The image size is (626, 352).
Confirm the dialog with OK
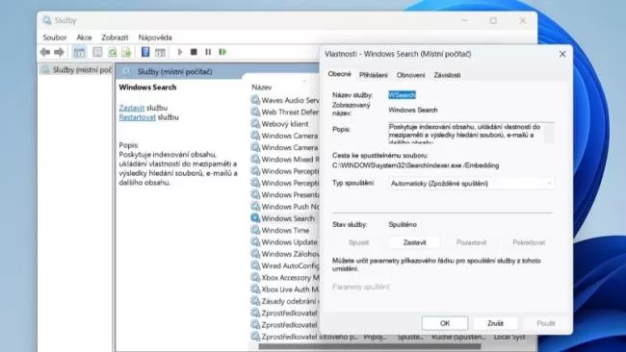tap(445, 323)
